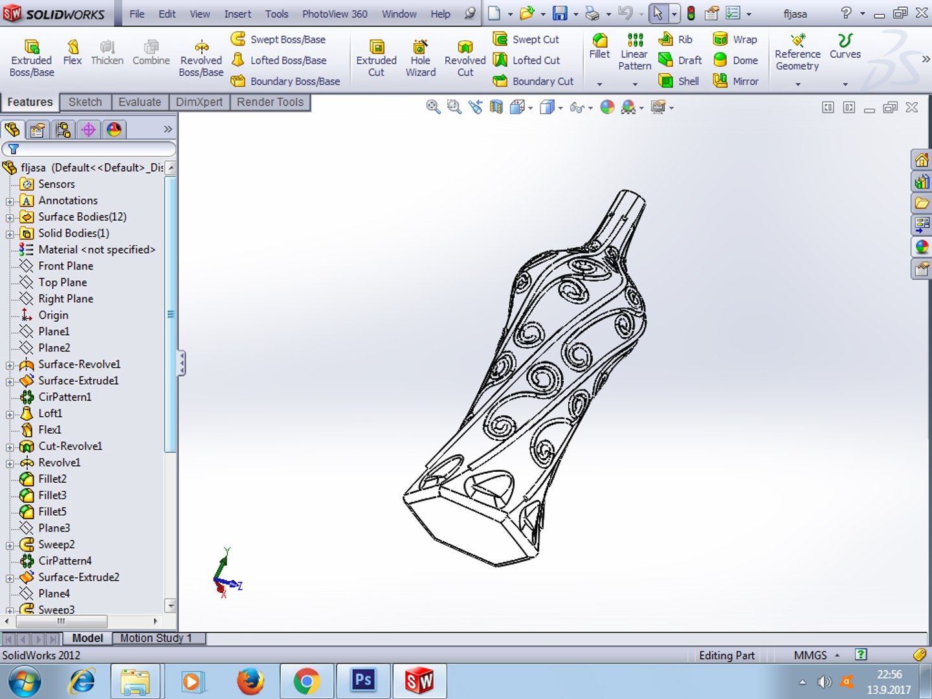932x699 pixels.
Task: Open DisplayManager tab icon
Action: point(114,129)
